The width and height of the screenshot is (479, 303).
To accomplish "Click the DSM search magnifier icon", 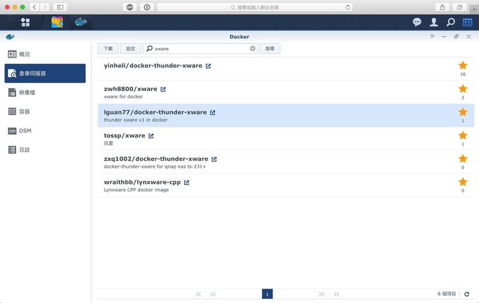I will pos(451,22).
